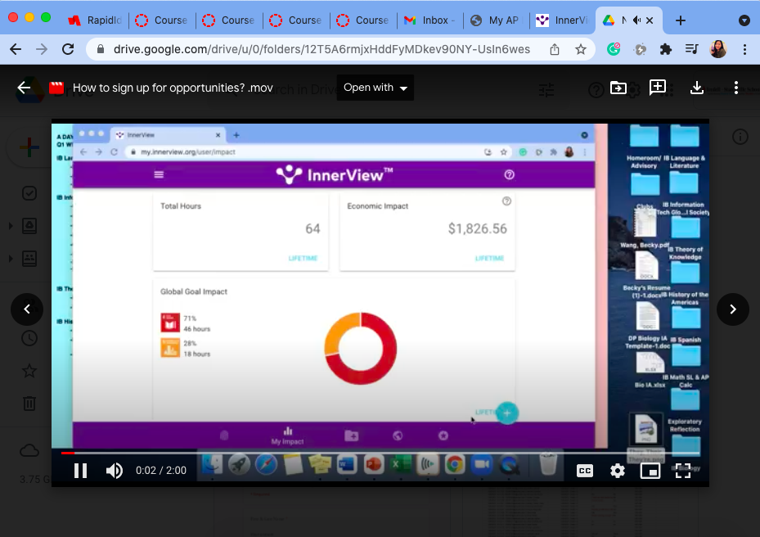This screenshot has width=760, height=537.
Task: Open a new browser tab
Action: pos(681,20)
